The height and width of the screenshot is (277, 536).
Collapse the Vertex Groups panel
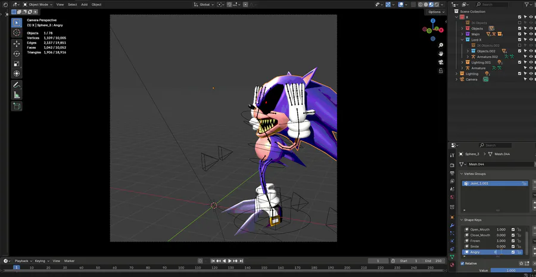coord(462,174)
